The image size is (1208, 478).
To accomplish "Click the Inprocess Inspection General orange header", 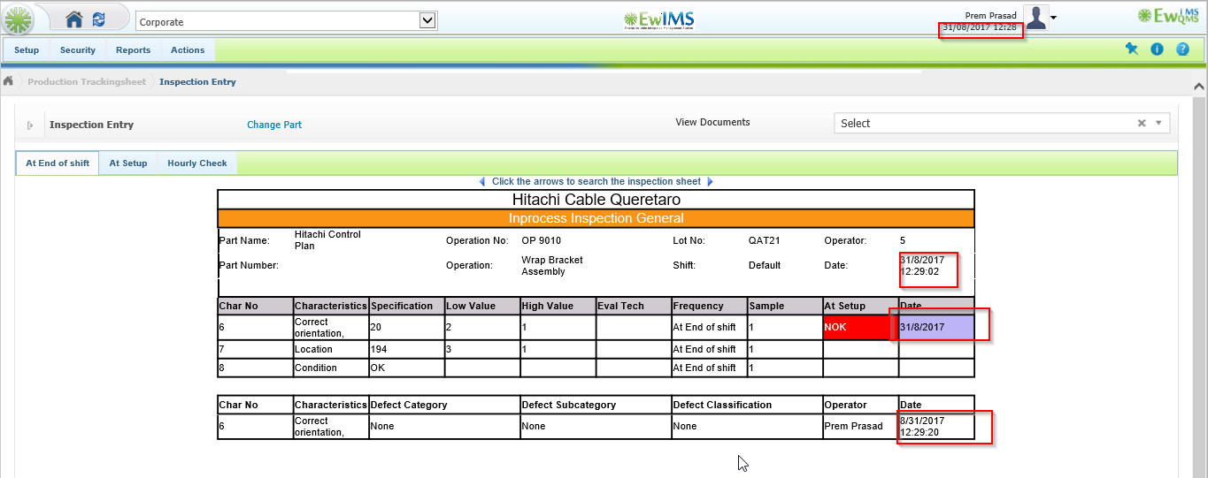I will click(596, 218).
